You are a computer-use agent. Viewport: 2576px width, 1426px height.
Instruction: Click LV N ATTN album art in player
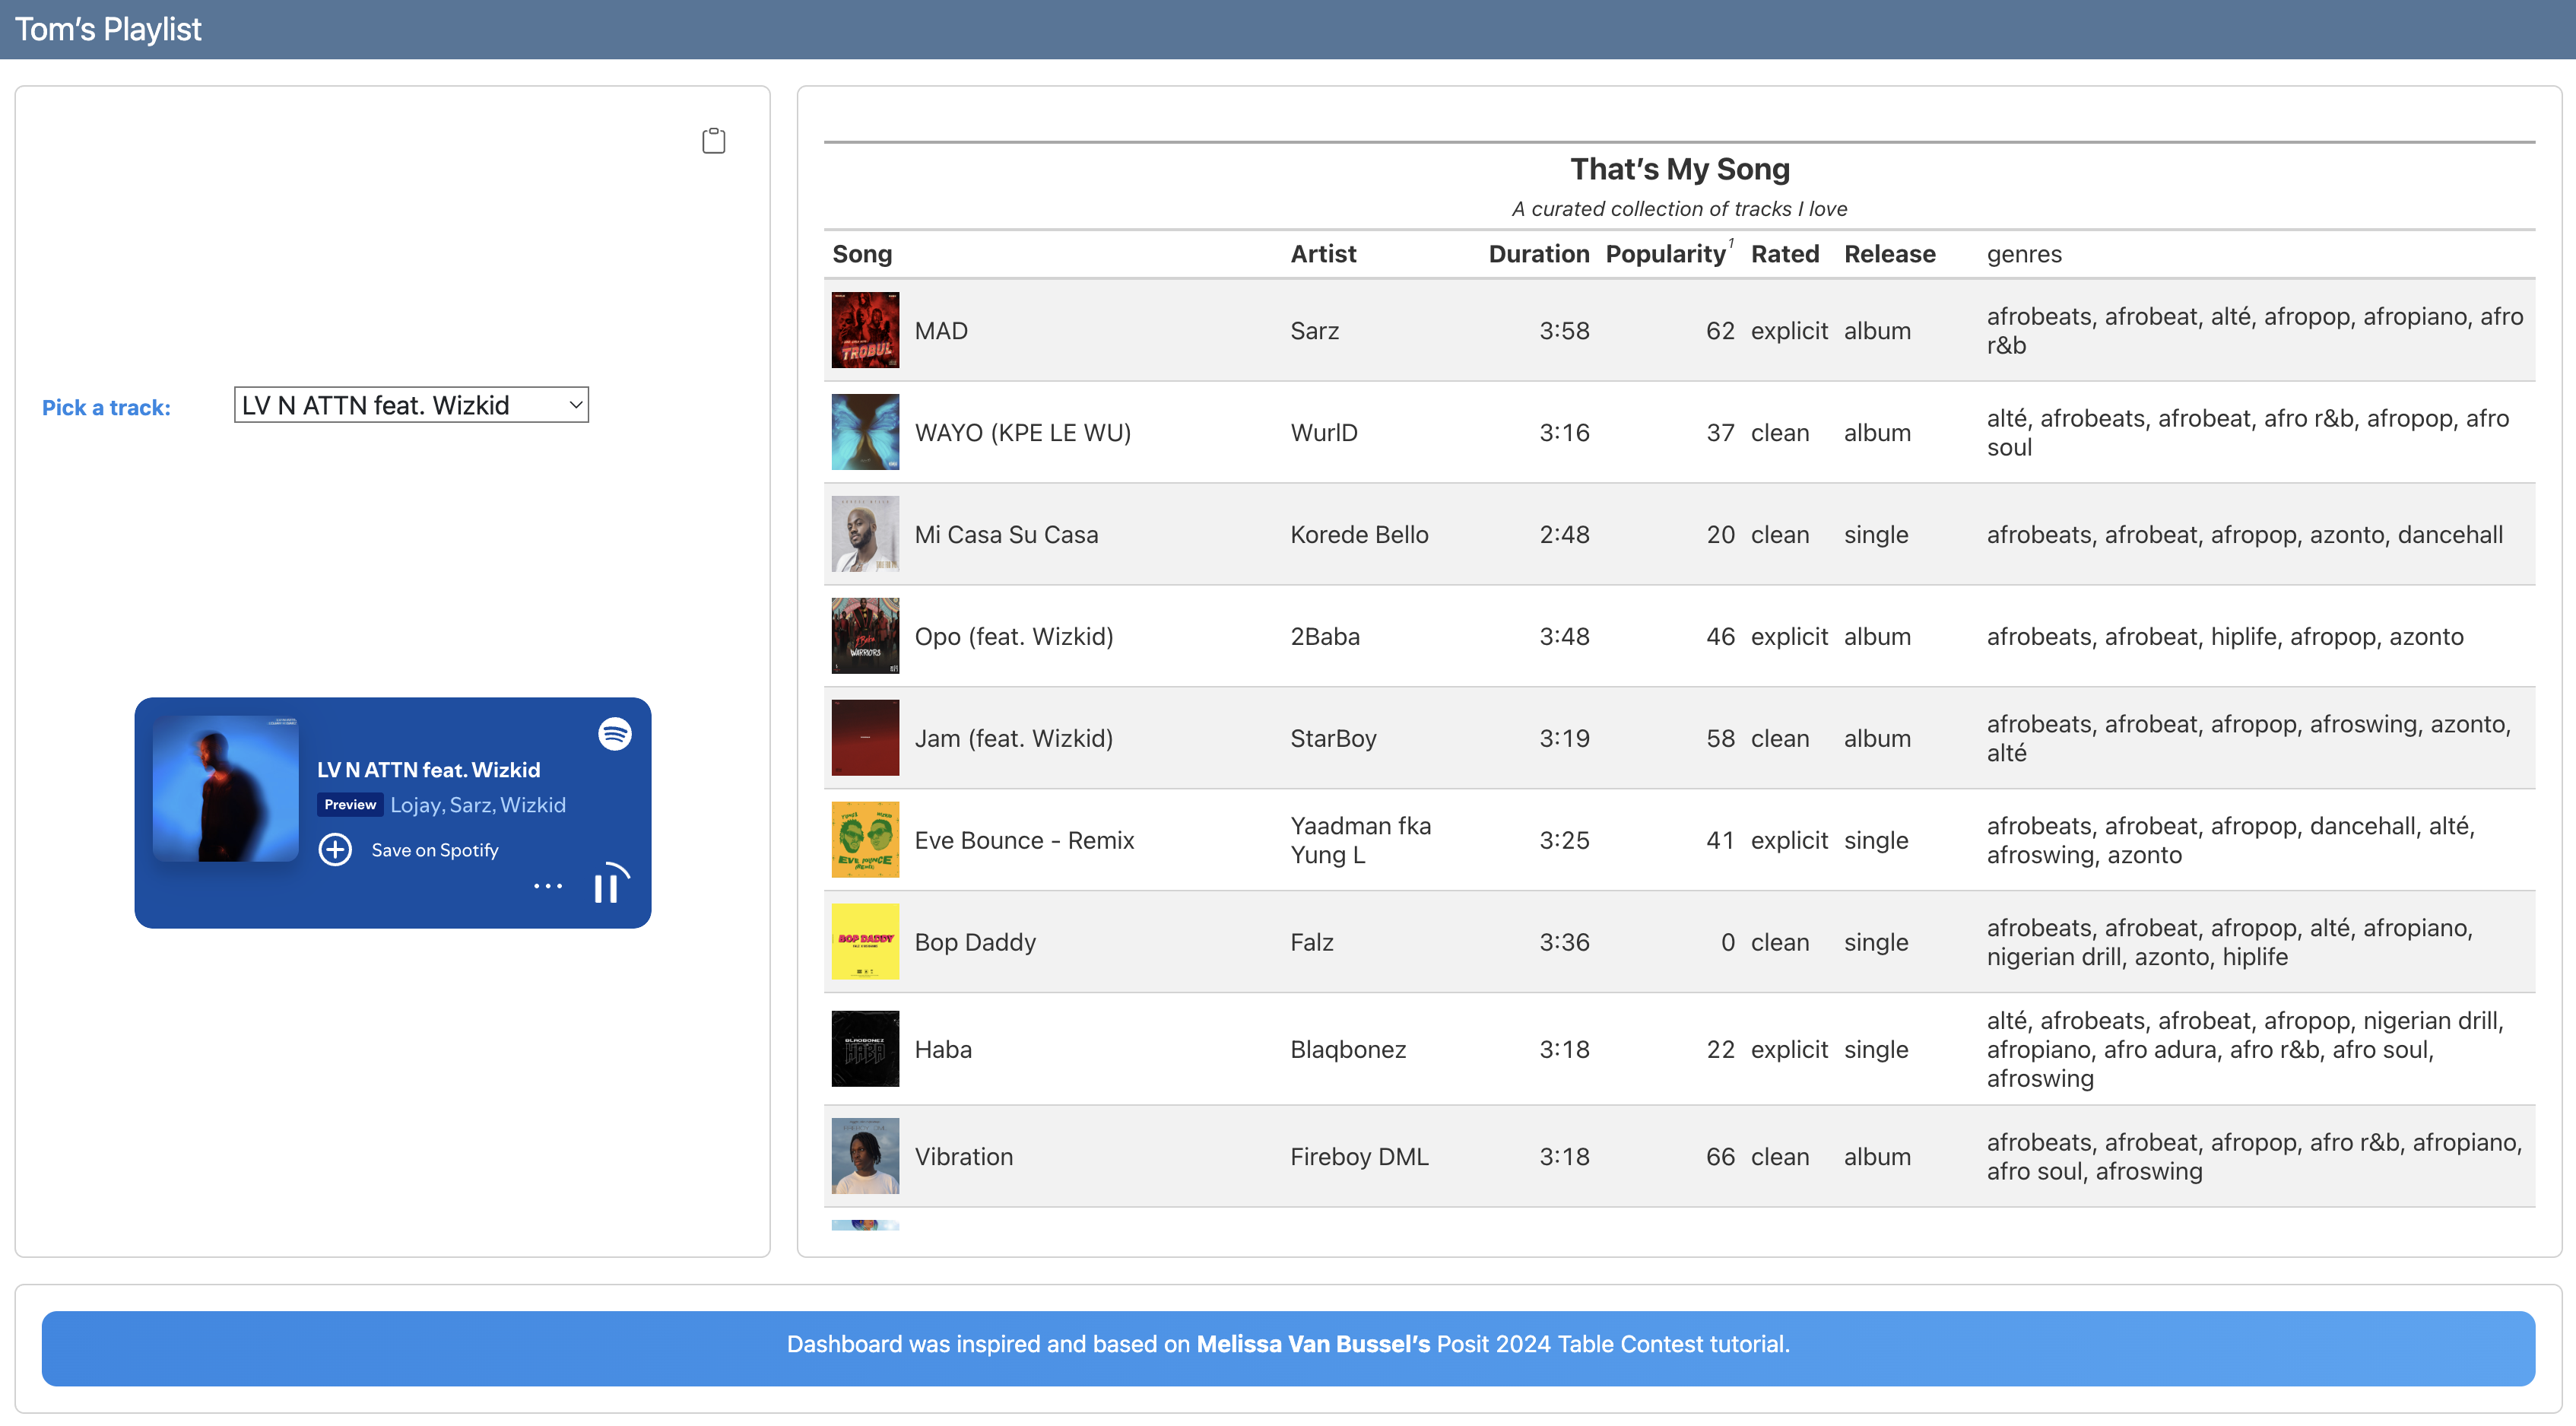226,789
